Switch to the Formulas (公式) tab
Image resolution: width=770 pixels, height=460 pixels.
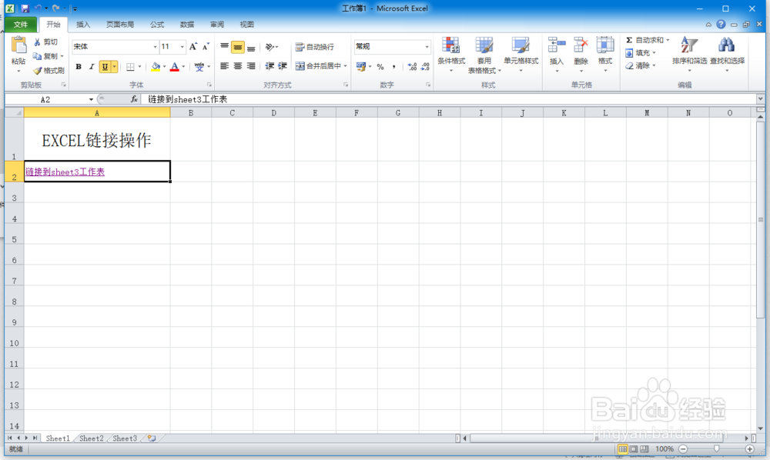pos(157,25)
